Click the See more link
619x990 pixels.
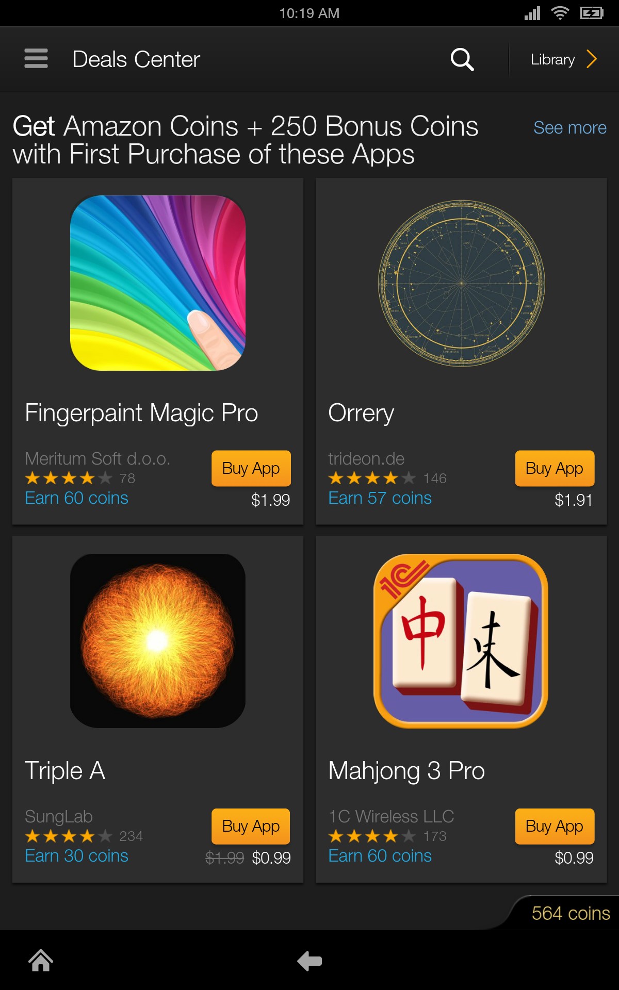point(570,127)
